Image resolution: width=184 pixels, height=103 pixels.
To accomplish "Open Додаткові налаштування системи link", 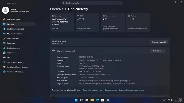I will pyautogui.click(x=132, y=90).
